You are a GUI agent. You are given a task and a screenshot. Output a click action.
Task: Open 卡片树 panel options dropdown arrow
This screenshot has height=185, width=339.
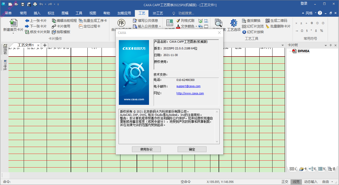326,45
